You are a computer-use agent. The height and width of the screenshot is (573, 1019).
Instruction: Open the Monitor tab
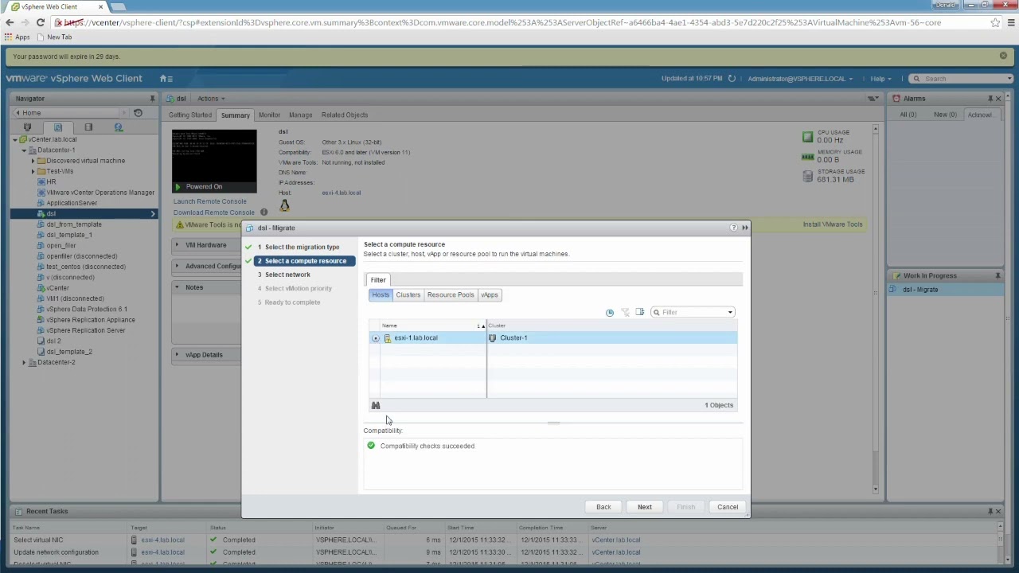[269, 115]
